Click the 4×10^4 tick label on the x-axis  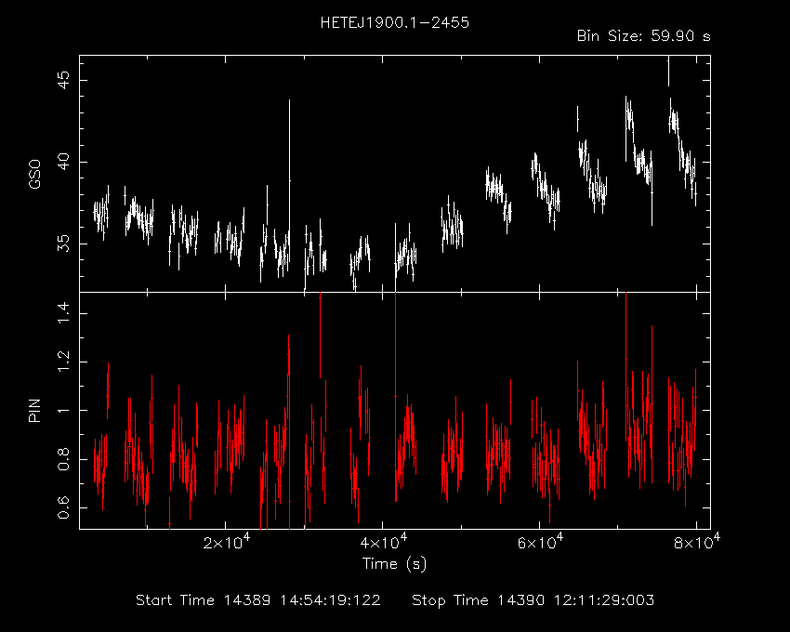[x=384, y=542]
